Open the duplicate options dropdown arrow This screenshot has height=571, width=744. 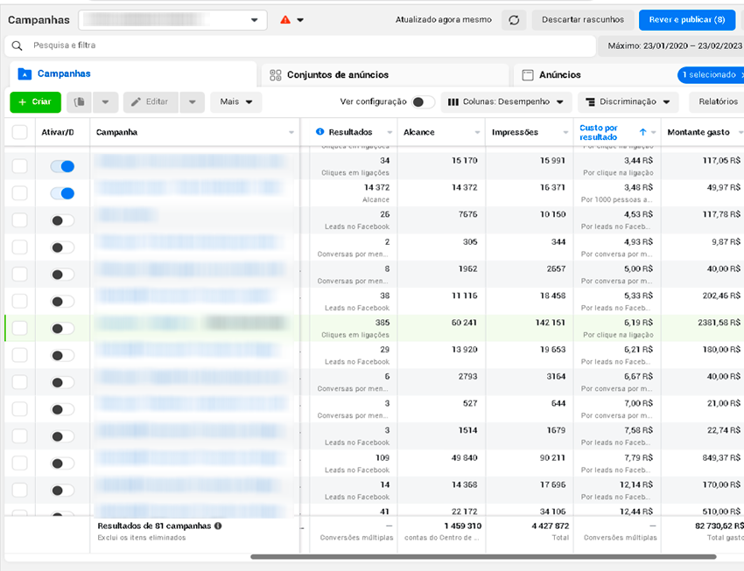(105, 102)
